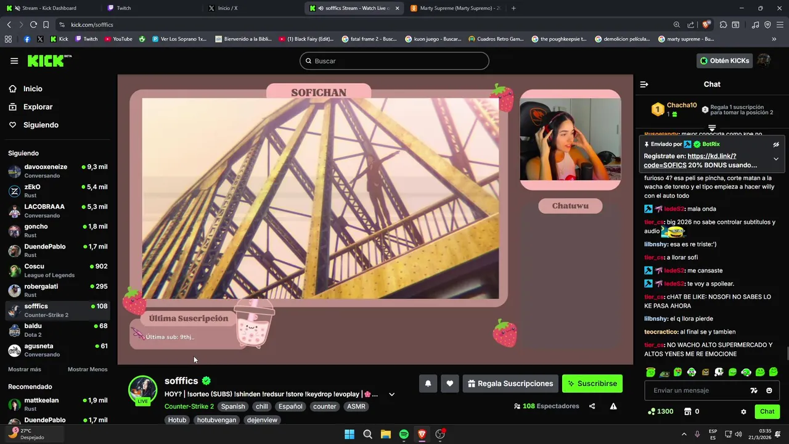Click Regala Suscripciones button
Screen dimensions: 789x444
click(x=510, y=384)
